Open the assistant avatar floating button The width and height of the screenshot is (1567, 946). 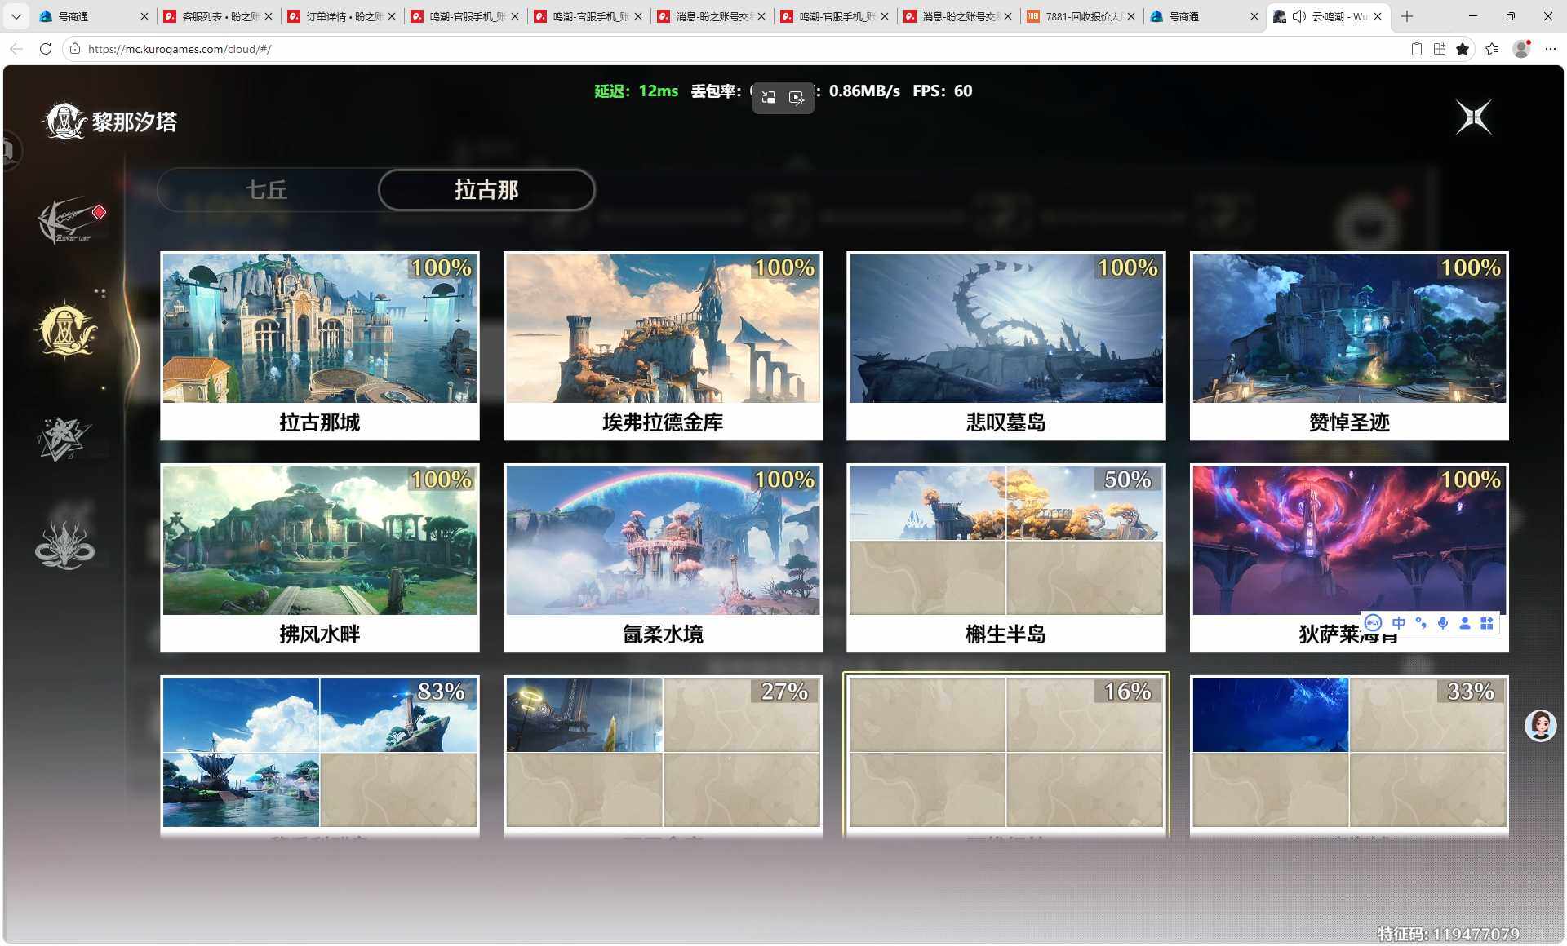click(1540, 725)
